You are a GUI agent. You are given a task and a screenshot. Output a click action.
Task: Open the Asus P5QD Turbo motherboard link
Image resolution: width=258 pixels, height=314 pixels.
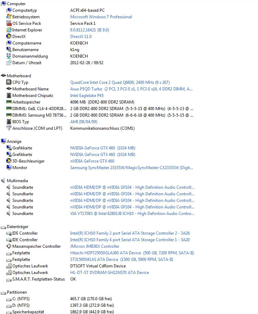point(131,89)
